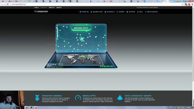Zoom out using the bottom of the map slider
194x109 pixels.
tap(57, 39)
